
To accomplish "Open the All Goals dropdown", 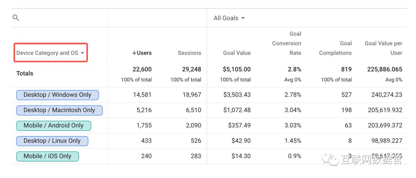I will 229,18.
